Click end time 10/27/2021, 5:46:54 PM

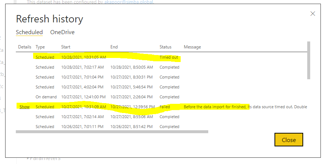(x=131, y=87)
